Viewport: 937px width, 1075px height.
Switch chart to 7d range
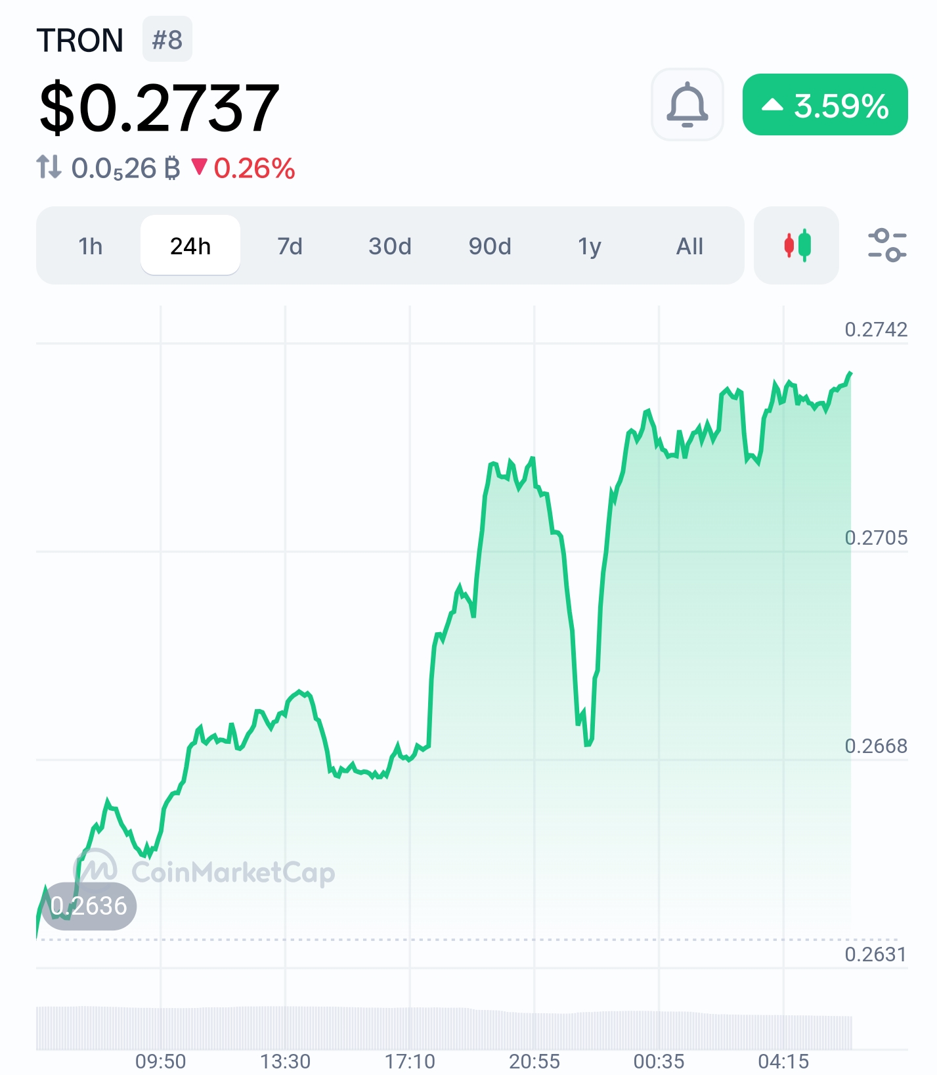point(290,246)
